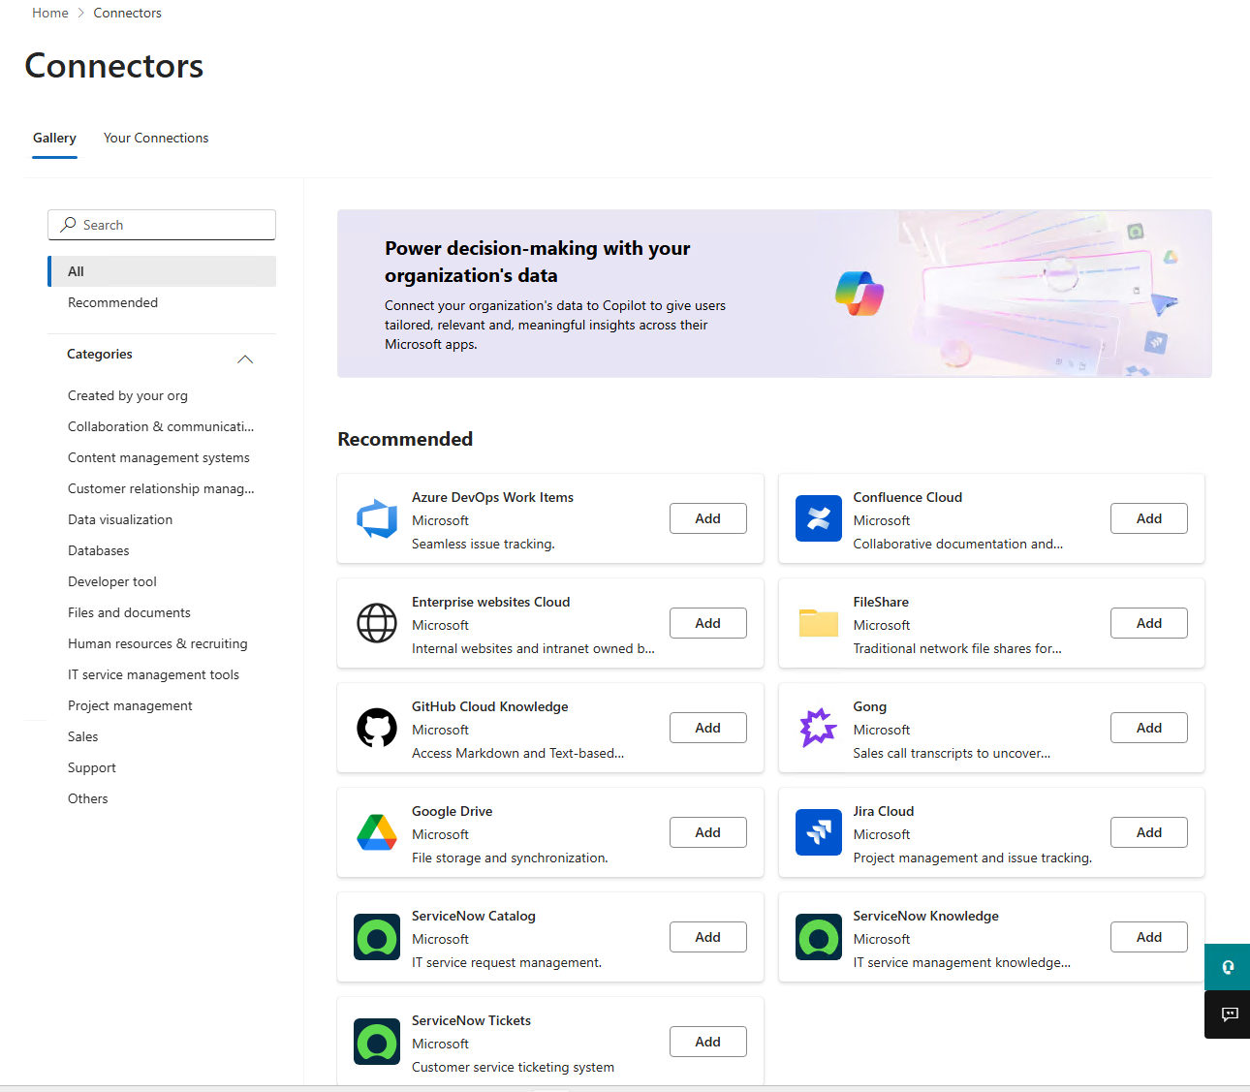Click the Power decision-making banner heading
Image resolution: width=1250 pixels, height=1092 pixels.
click(538, 262)
